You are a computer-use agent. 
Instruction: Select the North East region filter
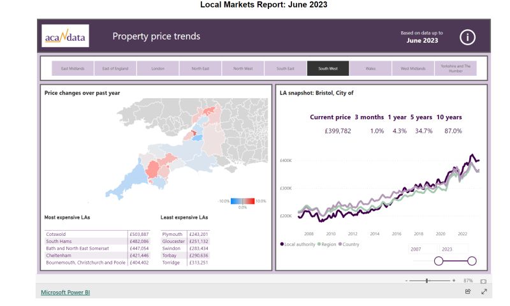[x=200, y=68]
